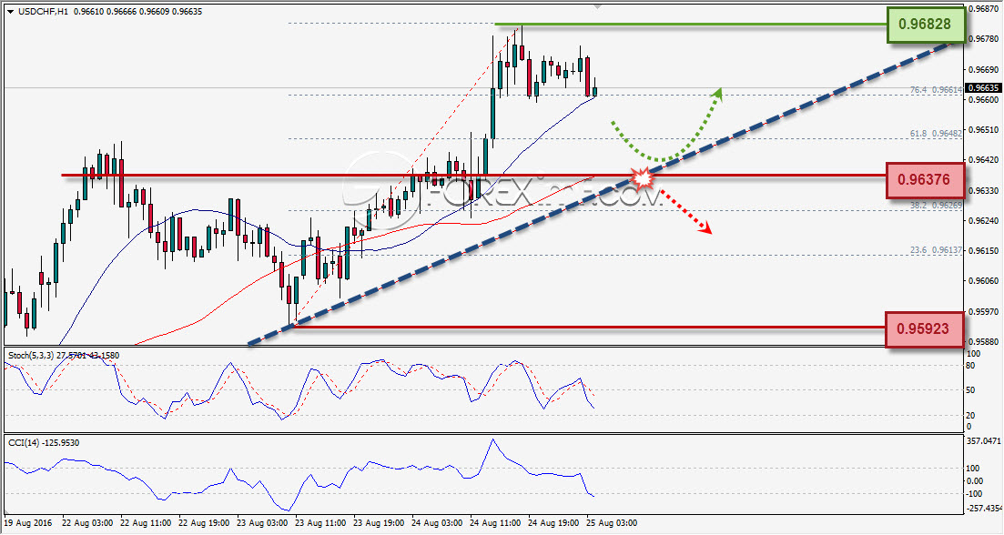Screen dimensions: 1004x535
Task: Click the CCI scale value 0.00
Action: 975,480
